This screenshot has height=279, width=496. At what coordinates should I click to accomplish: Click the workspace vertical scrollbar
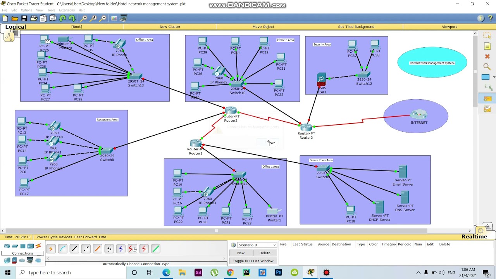(x=475, y=72)
